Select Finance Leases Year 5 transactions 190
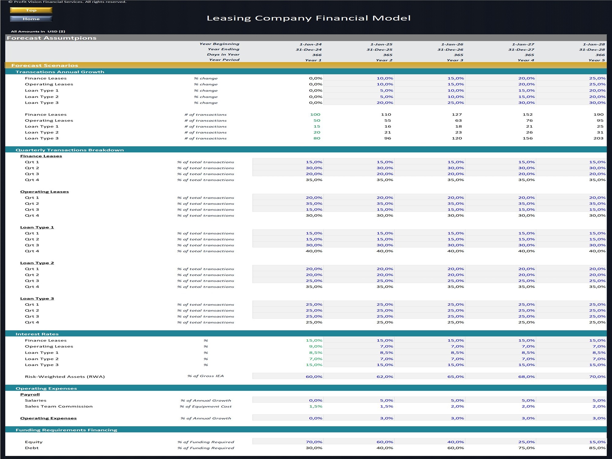The width and height of the screenshot is (612, 459). pyautogui.click(x=599, y=114)
